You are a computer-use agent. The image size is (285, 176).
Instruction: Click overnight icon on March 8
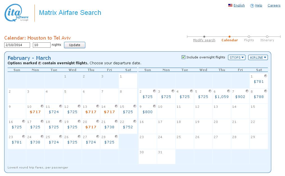[x=266, y=91]
